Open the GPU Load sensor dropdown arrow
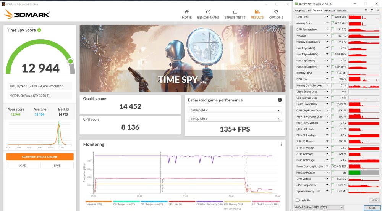The width and height of the screenshot is (382, 211). 327,79
